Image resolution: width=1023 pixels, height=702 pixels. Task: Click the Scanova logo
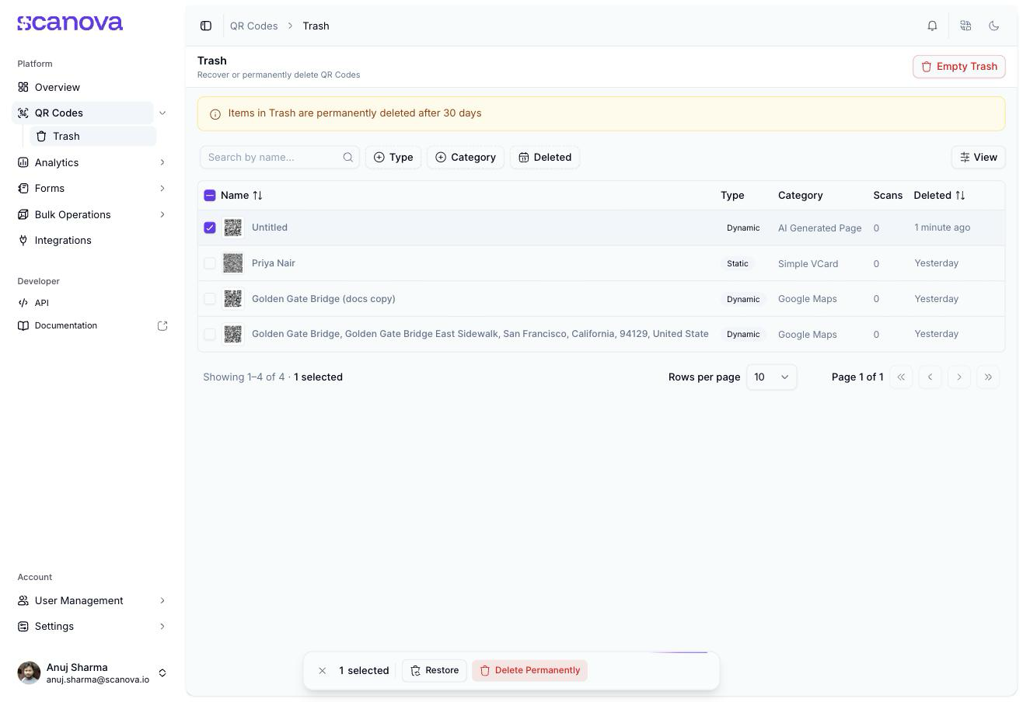[70, 23]
